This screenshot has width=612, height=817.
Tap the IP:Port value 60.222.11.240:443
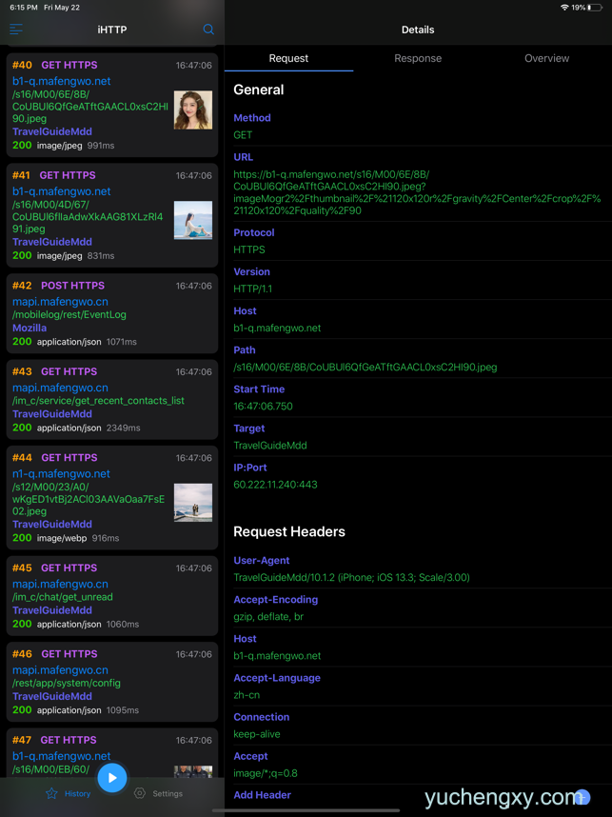click(x=275, y=485)
